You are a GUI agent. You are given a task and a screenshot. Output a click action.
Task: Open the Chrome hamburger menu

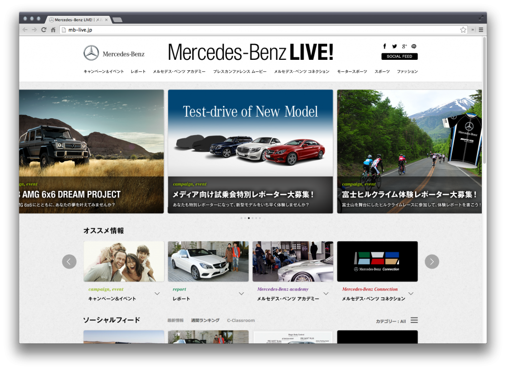point(481,30)
